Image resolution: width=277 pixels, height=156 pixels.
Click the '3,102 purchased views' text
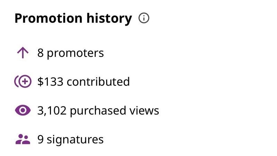(x=98, y=111)
